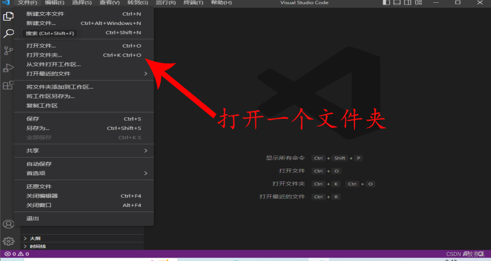Open problems indicator showing 0 errors 0 warnings

[x=17, y=254]
